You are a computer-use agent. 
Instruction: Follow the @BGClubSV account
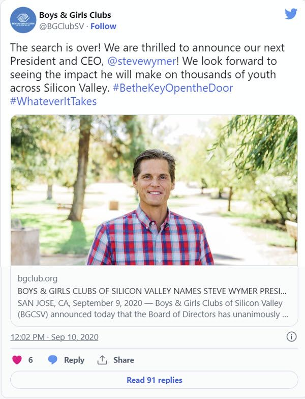click(103, 26)
